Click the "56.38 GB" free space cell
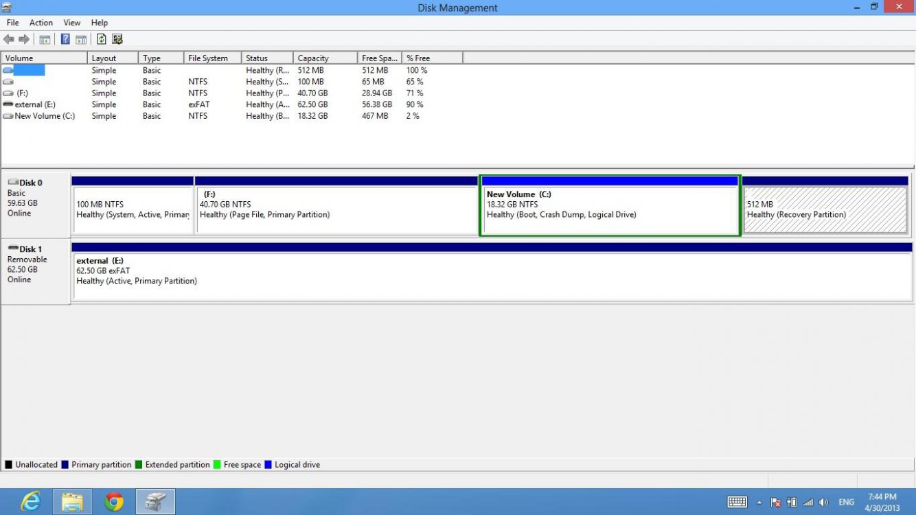 pyautogui.click(x=377, y=104)
